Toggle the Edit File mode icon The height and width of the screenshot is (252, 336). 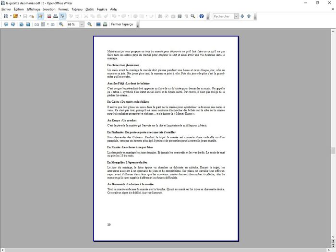coord(40,16)
